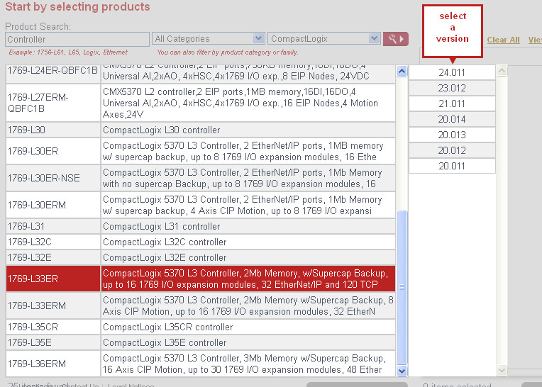Select version 23.012
This screenshot has width=542, height=387.
(452, 88)
